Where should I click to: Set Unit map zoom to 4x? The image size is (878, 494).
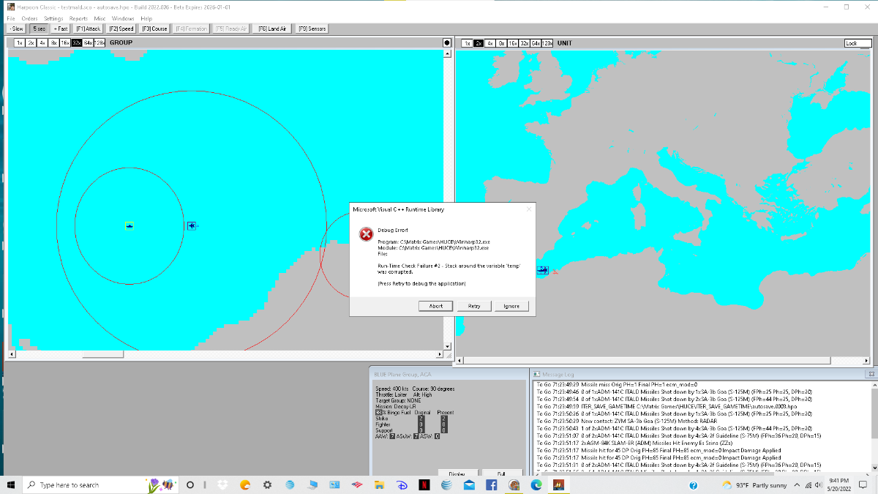490,43
